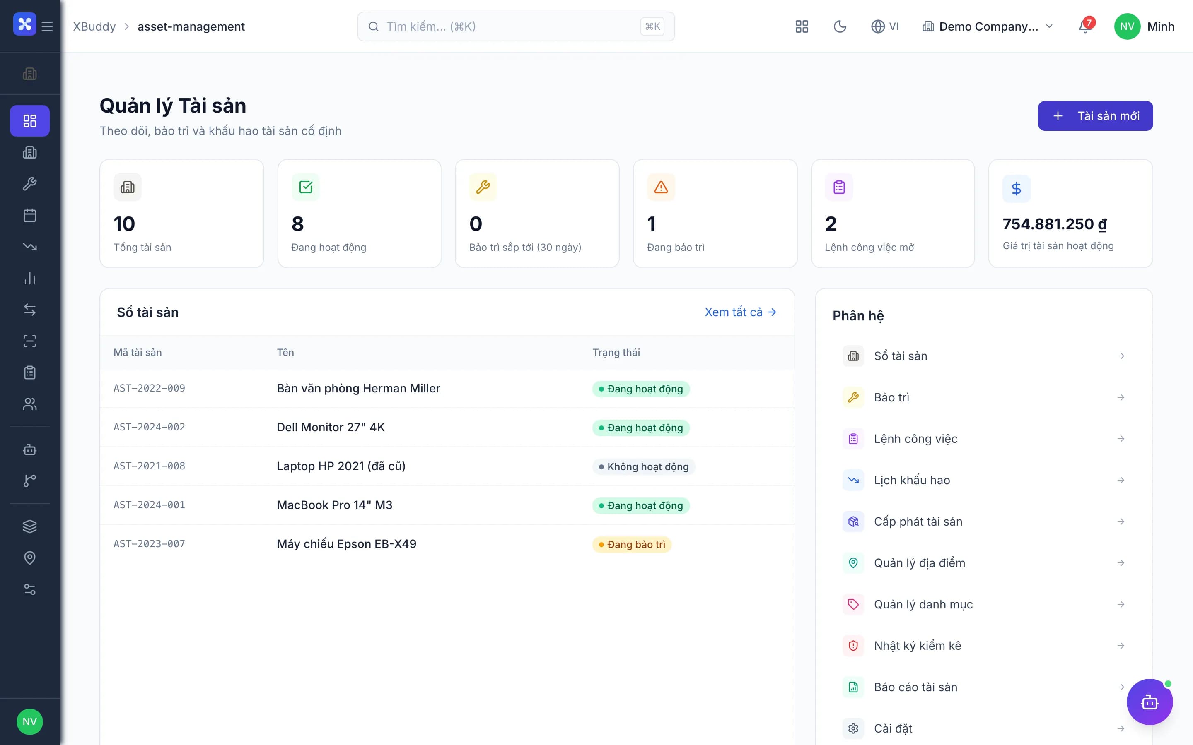
Task: Open Quản lý danh mục module
Action: 984,604
